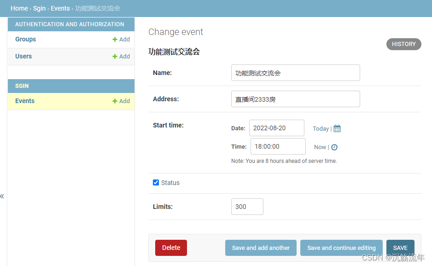Open the calendar picker icon beside Date

pyautogui.click(x=337, y=128)
